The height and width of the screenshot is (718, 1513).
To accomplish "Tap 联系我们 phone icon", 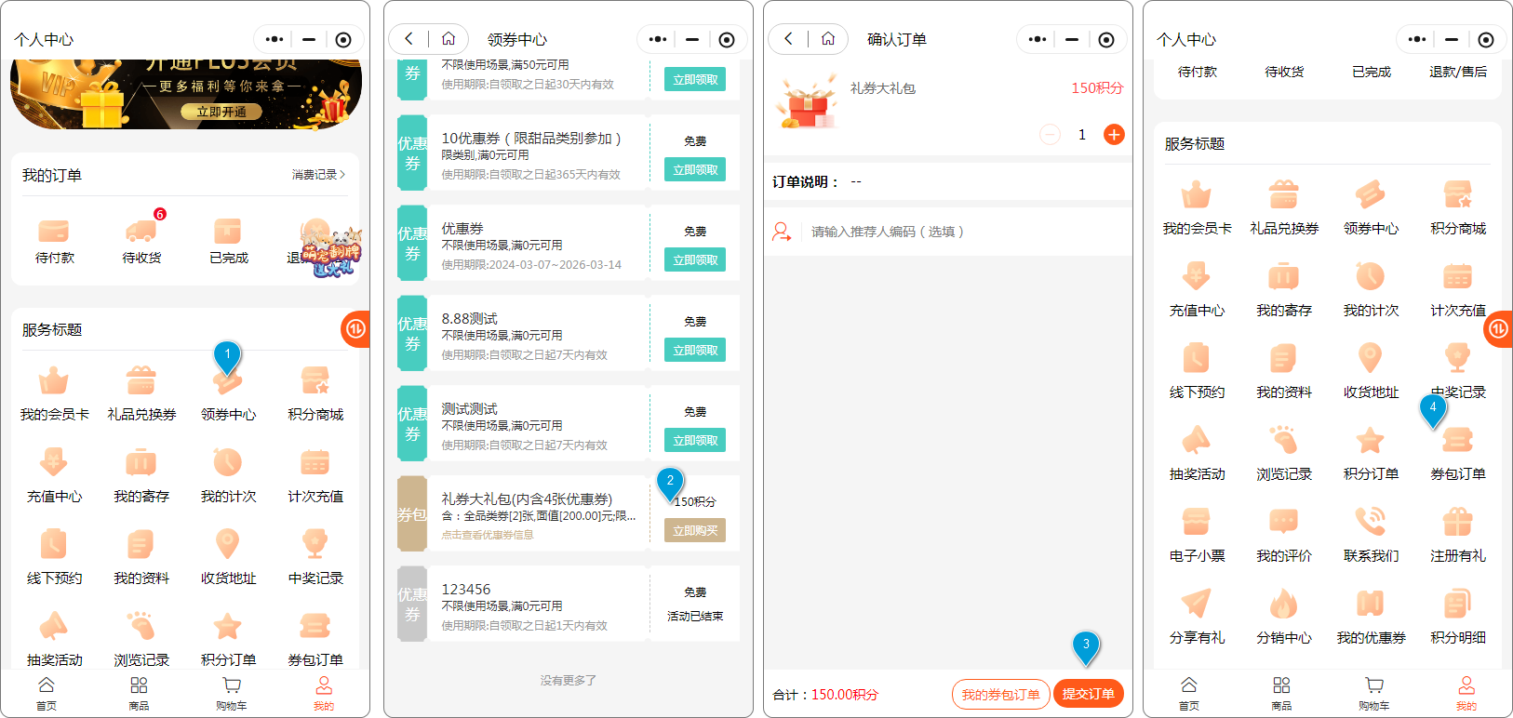I will tap(1371, 522).
